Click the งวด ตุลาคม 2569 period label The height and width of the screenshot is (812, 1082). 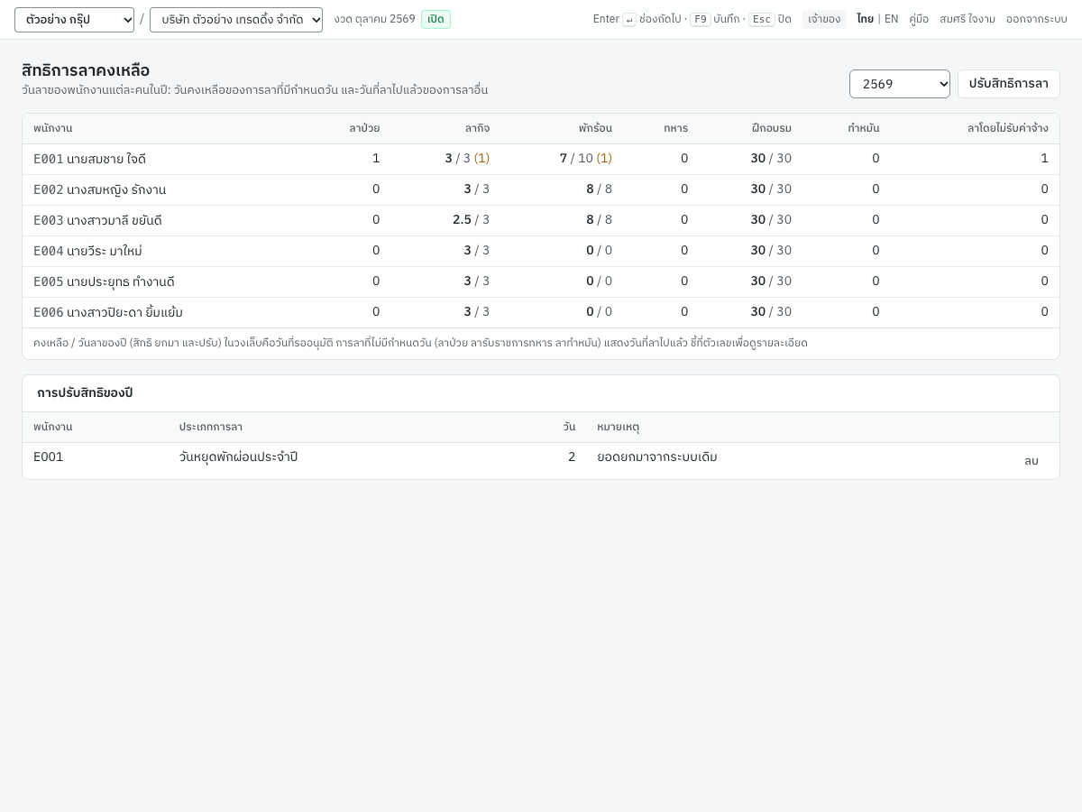click(x=374, y=19)
